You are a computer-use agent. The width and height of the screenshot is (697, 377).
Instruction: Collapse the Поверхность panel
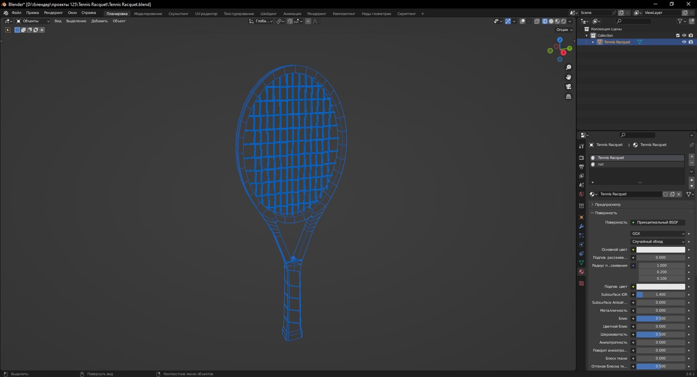click(606, 213)
